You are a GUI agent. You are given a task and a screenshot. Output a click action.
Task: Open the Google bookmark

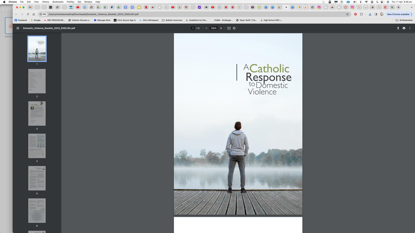[35, 20]
